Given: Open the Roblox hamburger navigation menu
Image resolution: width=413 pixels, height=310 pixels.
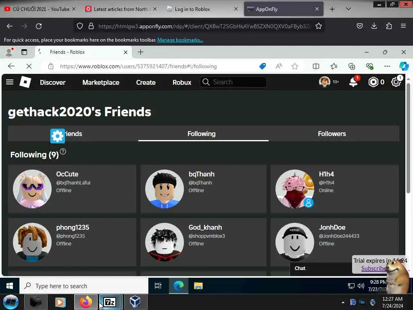Looking at the screenshot, I should click(10, 82).
